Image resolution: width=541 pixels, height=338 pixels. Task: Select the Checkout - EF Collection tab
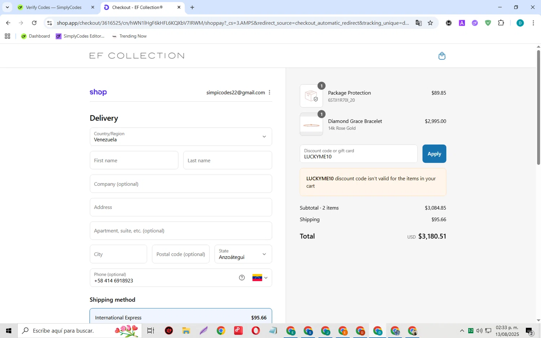(137, 7)
